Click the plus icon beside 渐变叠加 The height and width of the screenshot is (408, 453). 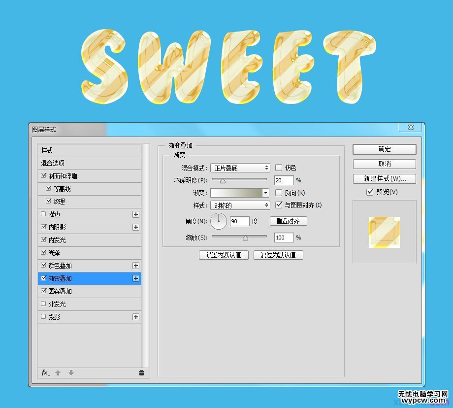point(135,278)
